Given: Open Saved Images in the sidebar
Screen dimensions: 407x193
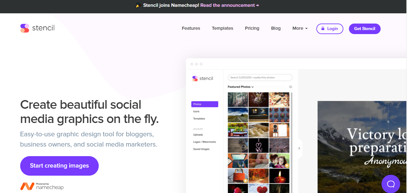Looking at the screenshot, I should click(201, 149).
